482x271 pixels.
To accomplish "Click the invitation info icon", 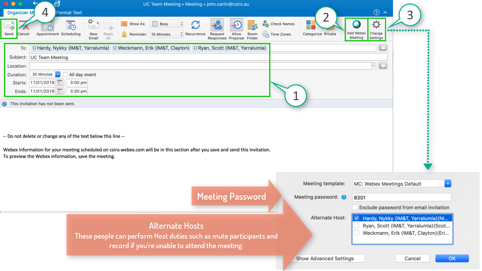I will [5, 104].
